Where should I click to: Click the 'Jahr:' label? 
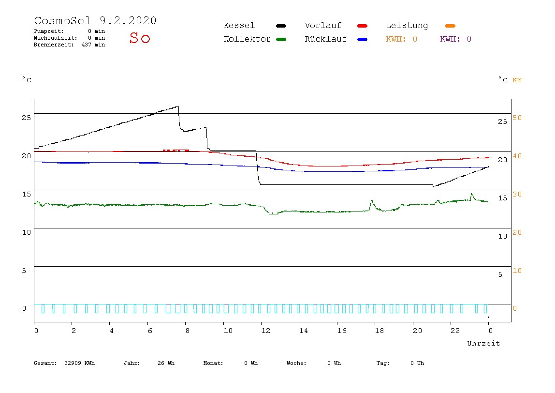coord(131,363)
